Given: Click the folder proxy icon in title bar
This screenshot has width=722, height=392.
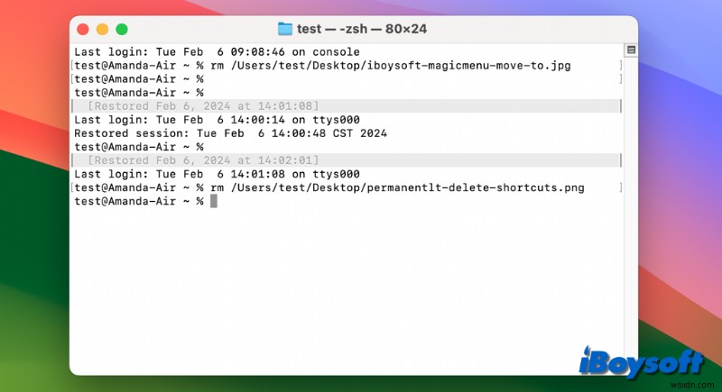Looking at the screenshot, I should 285,29.
